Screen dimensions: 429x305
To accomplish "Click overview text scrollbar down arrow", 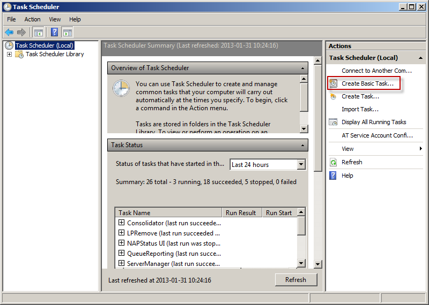I will 304,129.
